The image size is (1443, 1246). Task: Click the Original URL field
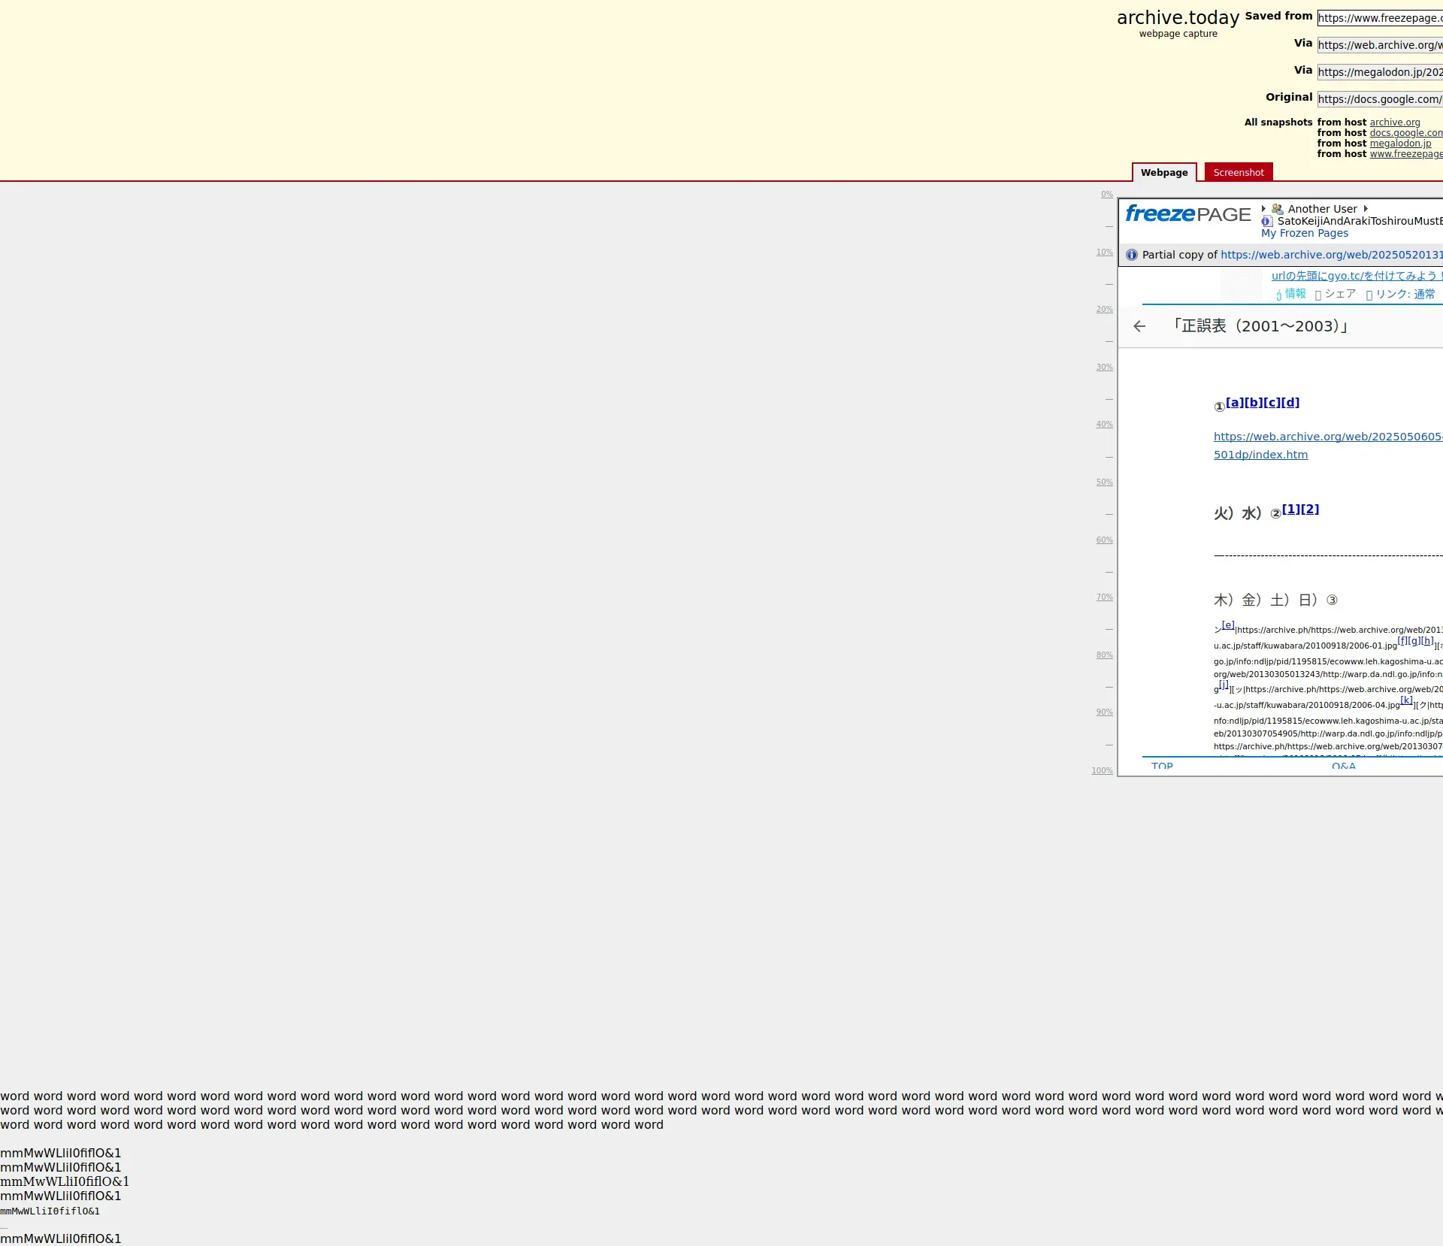1379,99
